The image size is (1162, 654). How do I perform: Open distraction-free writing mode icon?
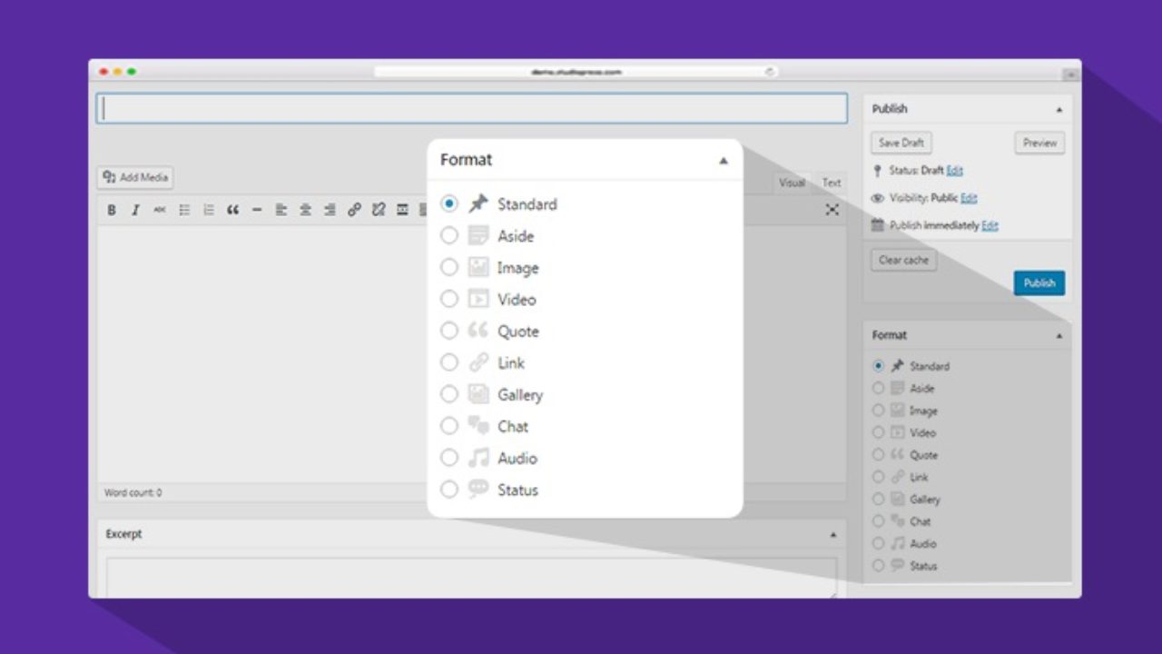tap(832, 210)
